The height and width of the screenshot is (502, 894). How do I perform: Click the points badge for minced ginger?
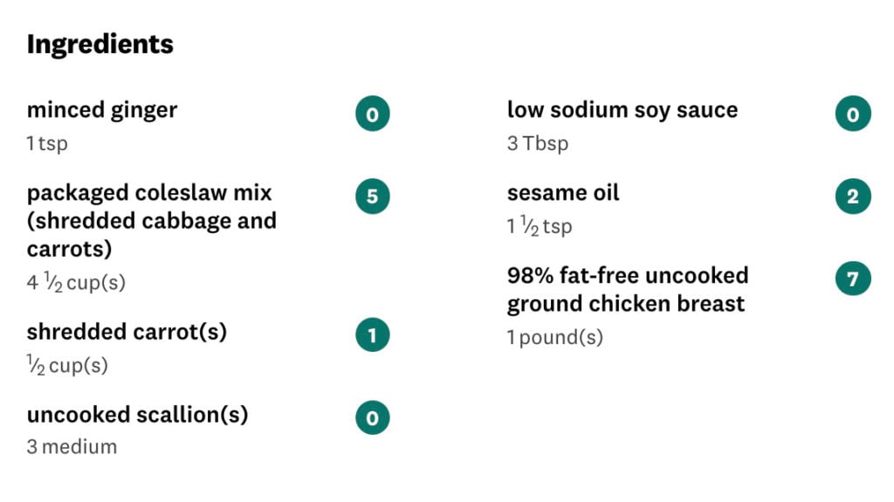tap(372, 113)
